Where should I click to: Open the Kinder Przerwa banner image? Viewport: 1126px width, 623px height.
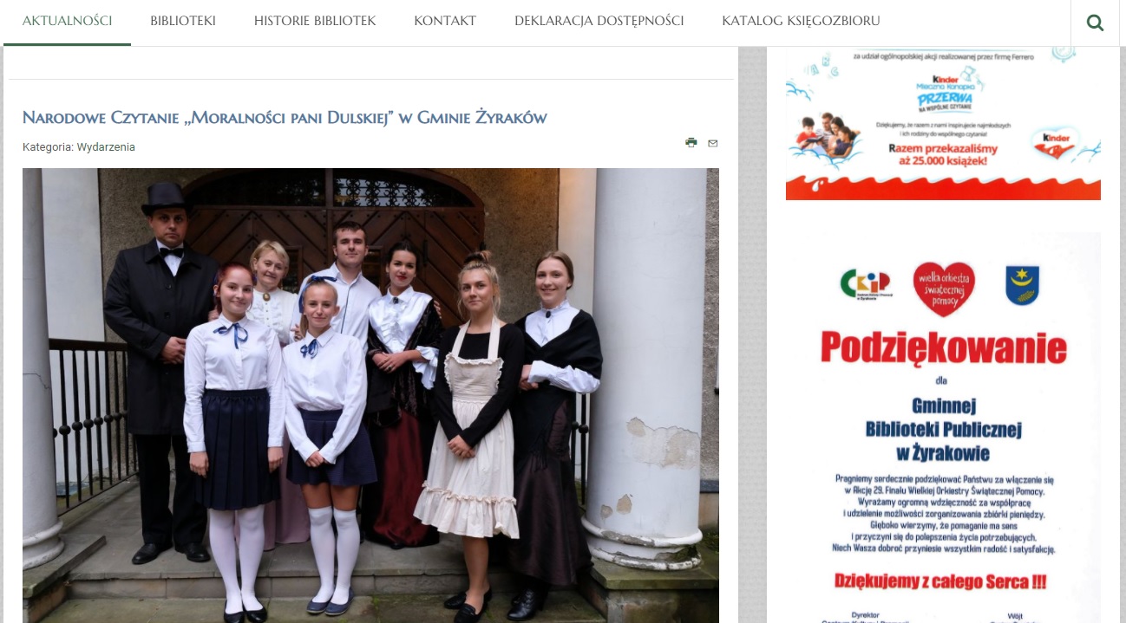pyautogui.click(x=943, y=123)
